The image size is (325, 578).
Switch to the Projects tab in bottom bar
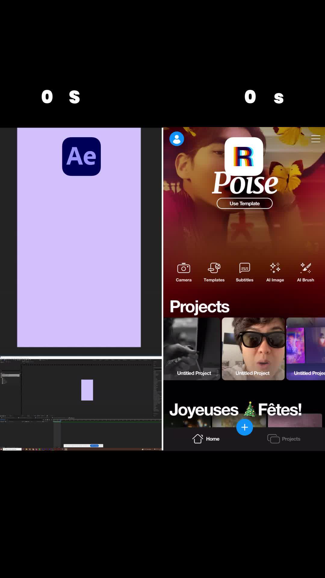[284, 439]
